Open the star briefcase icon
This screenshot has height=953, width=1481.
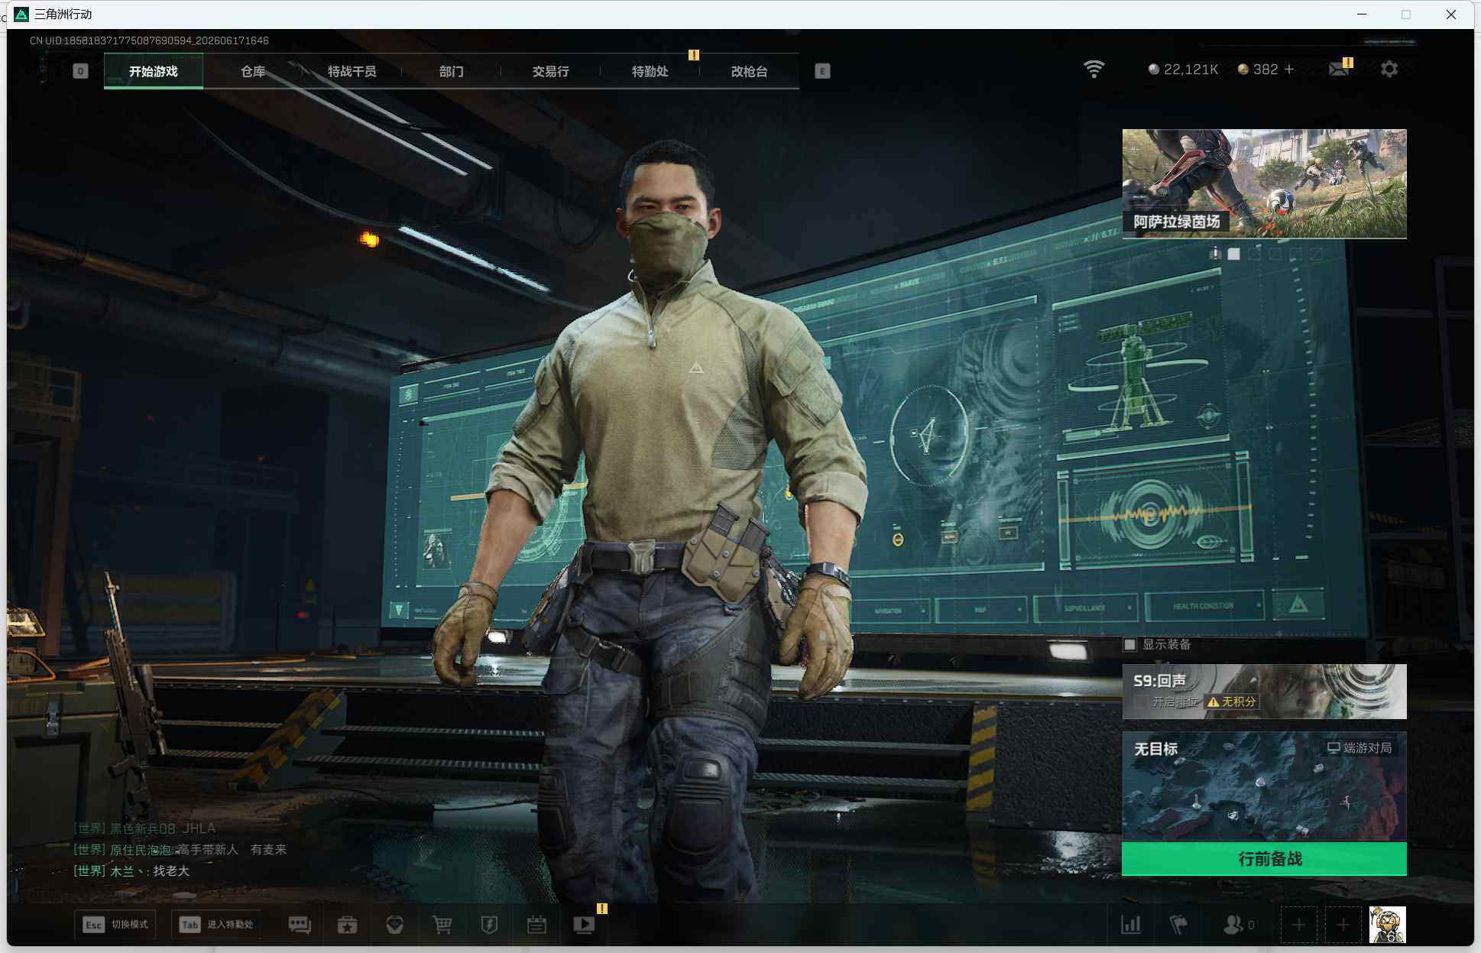(x=347, y=925)
